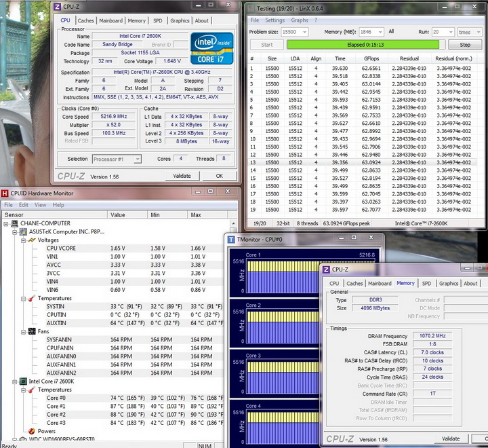The height and width of the screenshot is (448, 488).
Task: Click the LinX elapsed time progress bar
Action: tap(366, 45)
